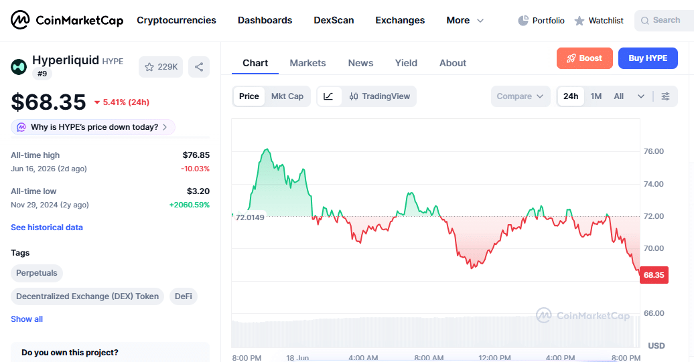Screen dimensions: 694x362
Task: Click the USD currency label
Action: tap(656, 346)
